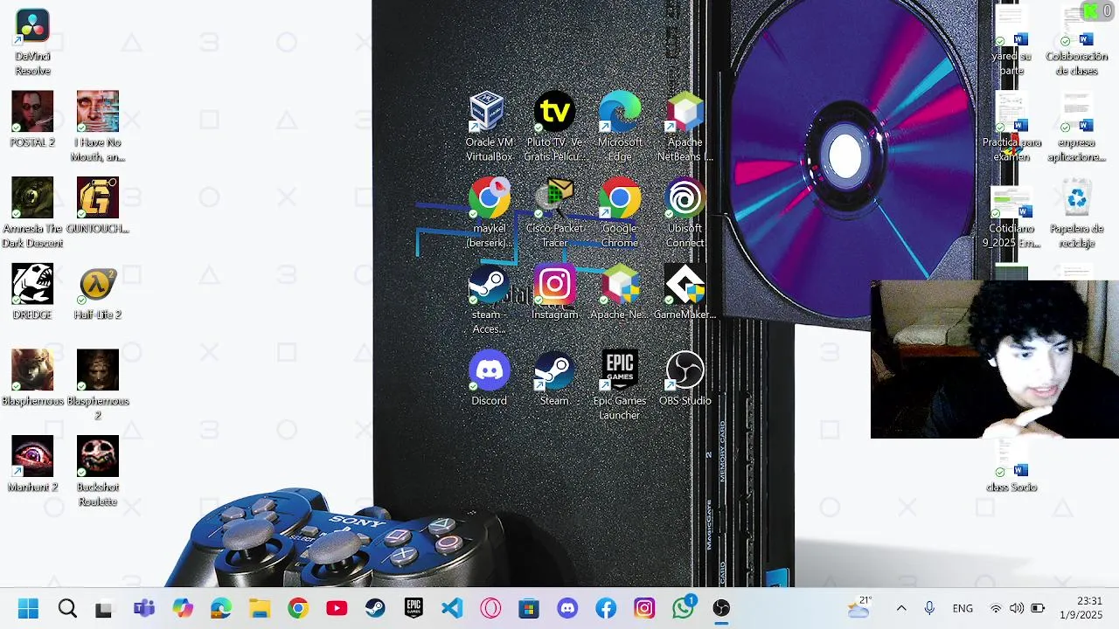The height and width of the screenshot is (629, 1119).
Task: Open Facebook from the taskbar
Action: tap(606, 608)
